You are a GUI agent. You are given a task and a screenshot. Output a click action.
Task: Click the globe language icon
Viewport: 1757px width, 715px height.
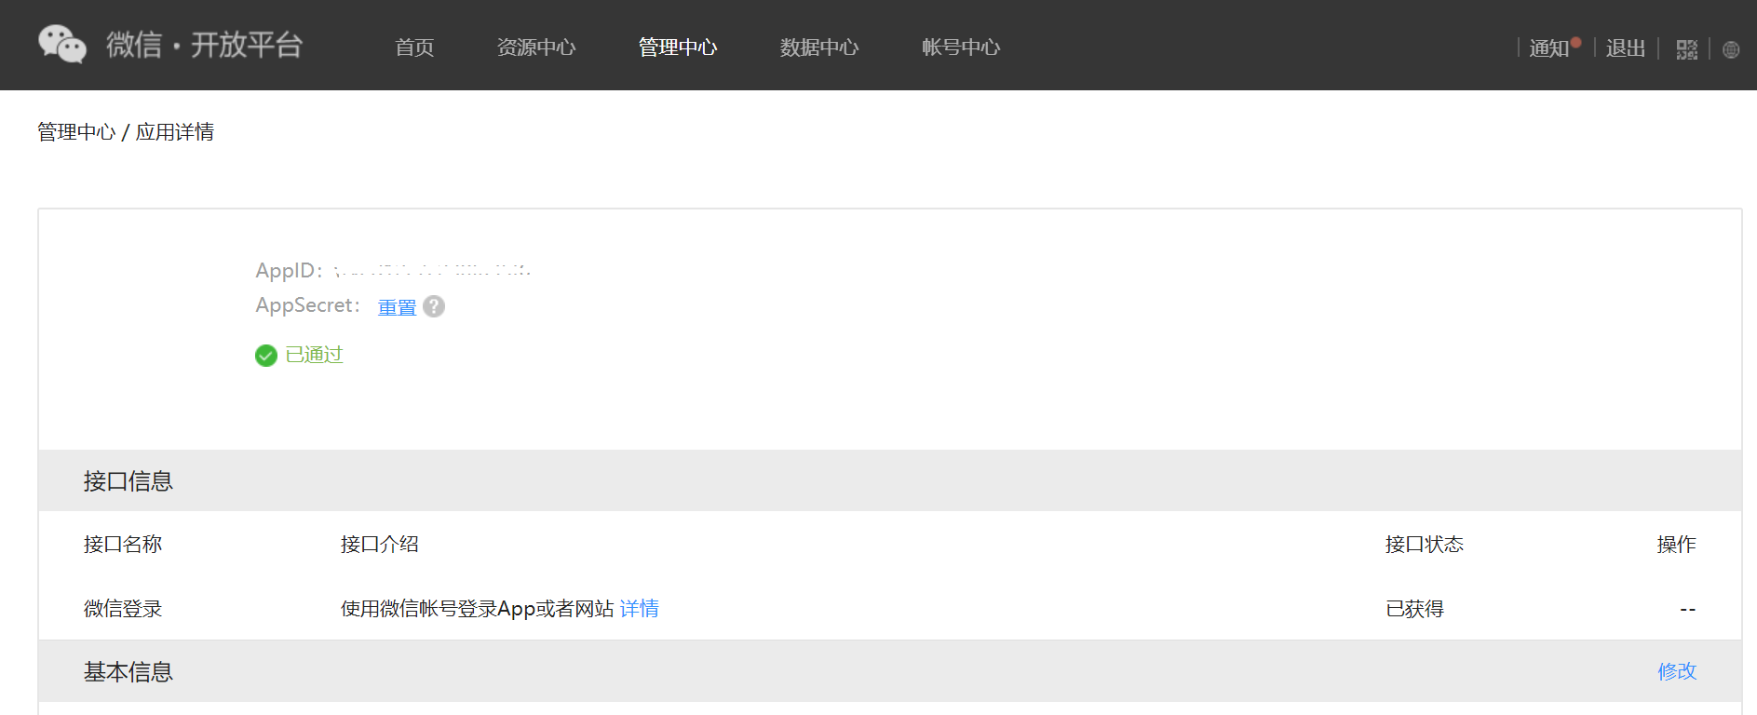click(1731, 49)
